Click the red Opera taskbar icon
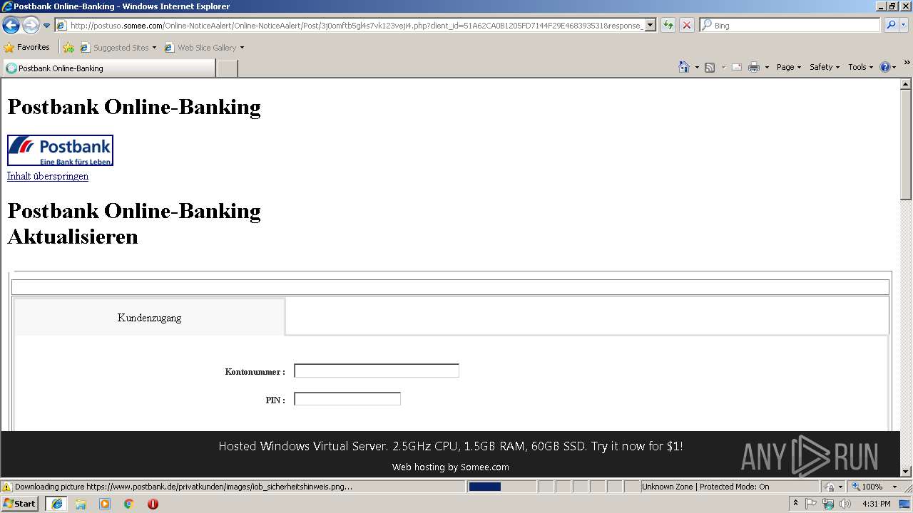 [153, 504]
